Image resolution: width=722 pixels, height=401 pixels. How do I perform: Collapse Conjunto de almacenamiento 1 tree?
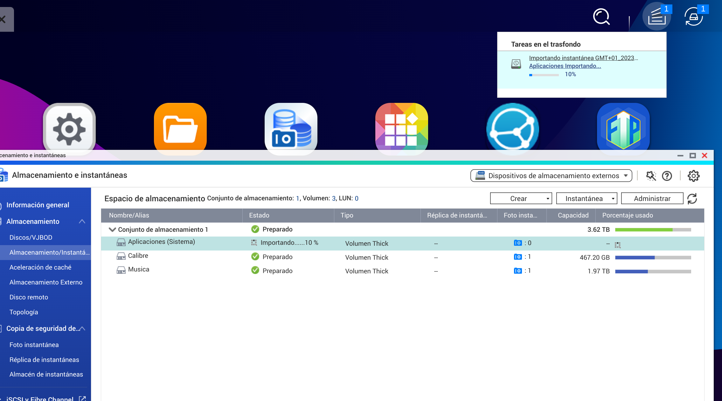pos(112,229)
